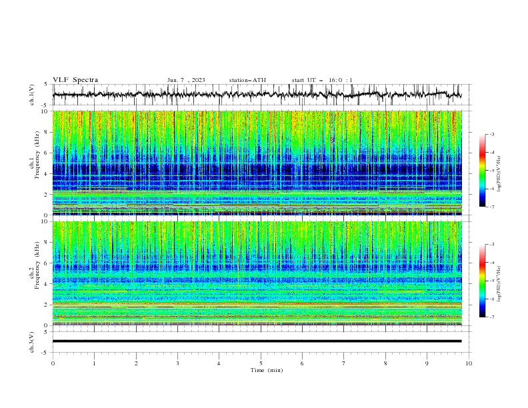This screenshot has height=408, width=528.
Task: Click the time axis tick label "3"
Action: [x=177, y=363]
